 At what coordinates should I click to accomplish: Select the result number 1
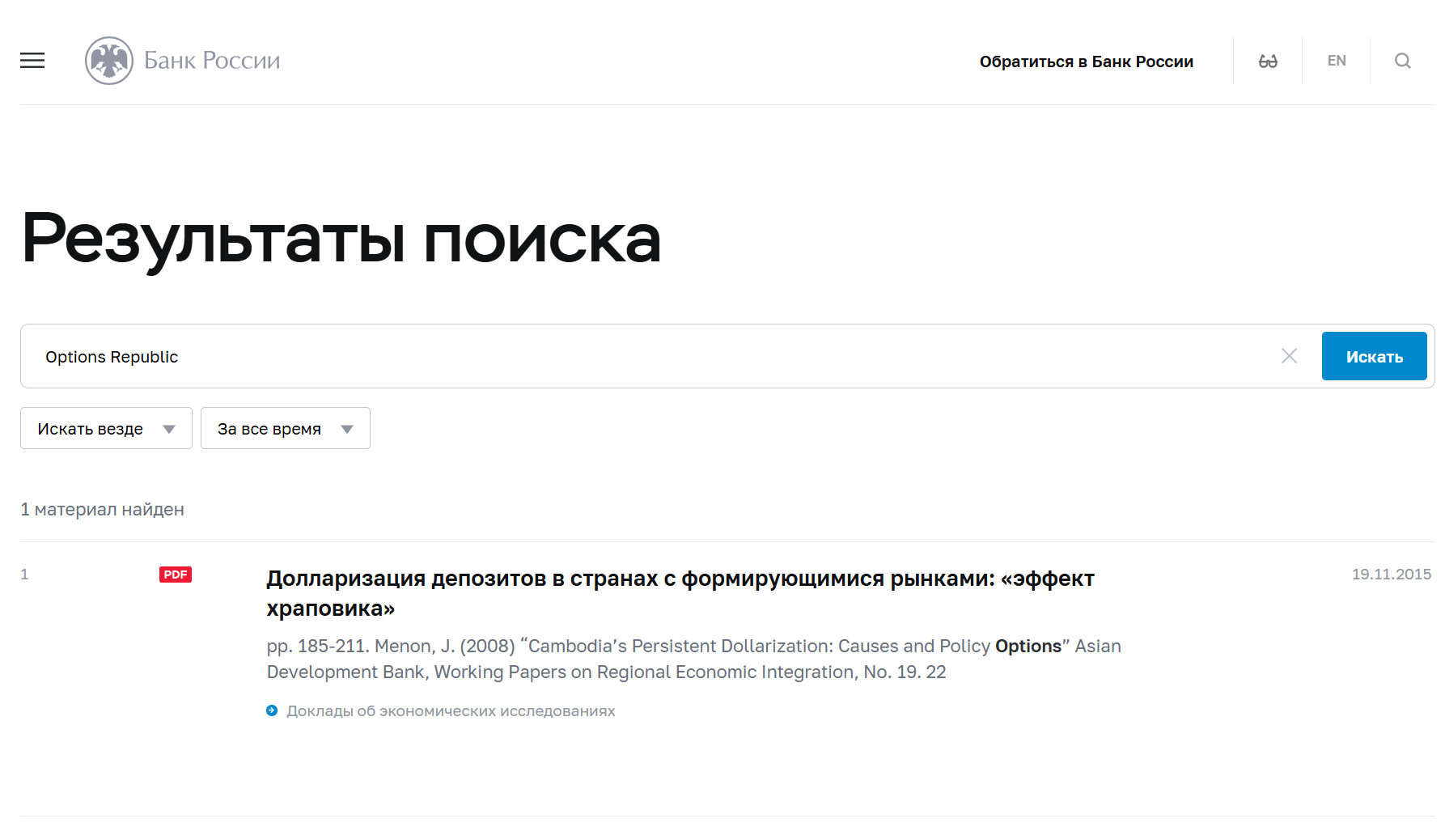coord(24,575)
